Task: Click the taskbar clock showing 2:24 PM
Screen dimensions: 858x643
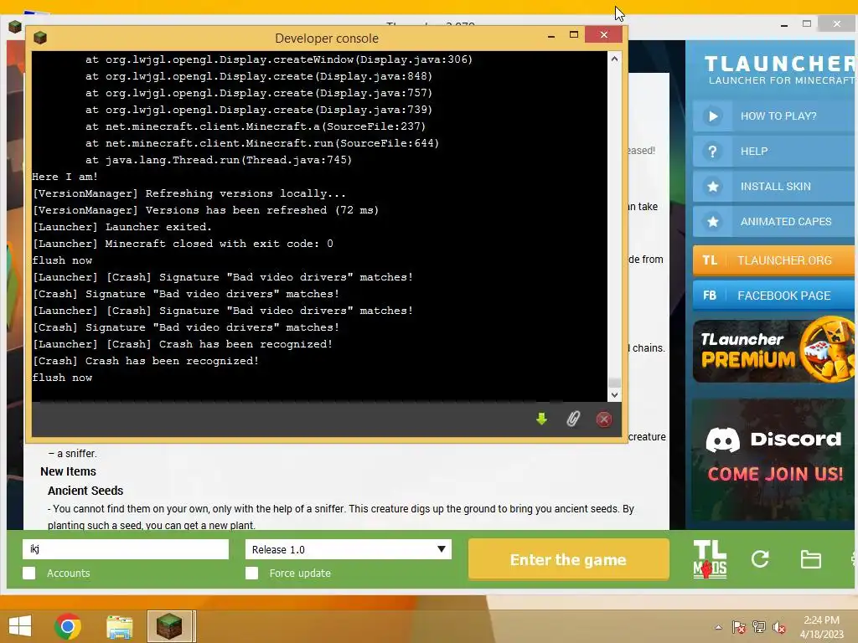Action: point(821,626)
